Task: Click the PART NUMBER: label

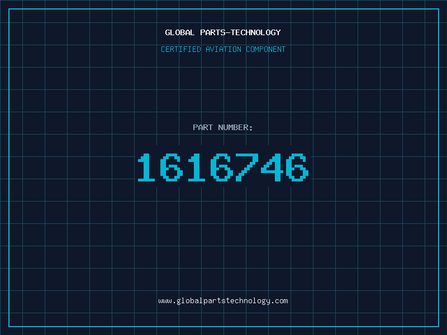Action: pyautogui.click(x=223, y=127)
